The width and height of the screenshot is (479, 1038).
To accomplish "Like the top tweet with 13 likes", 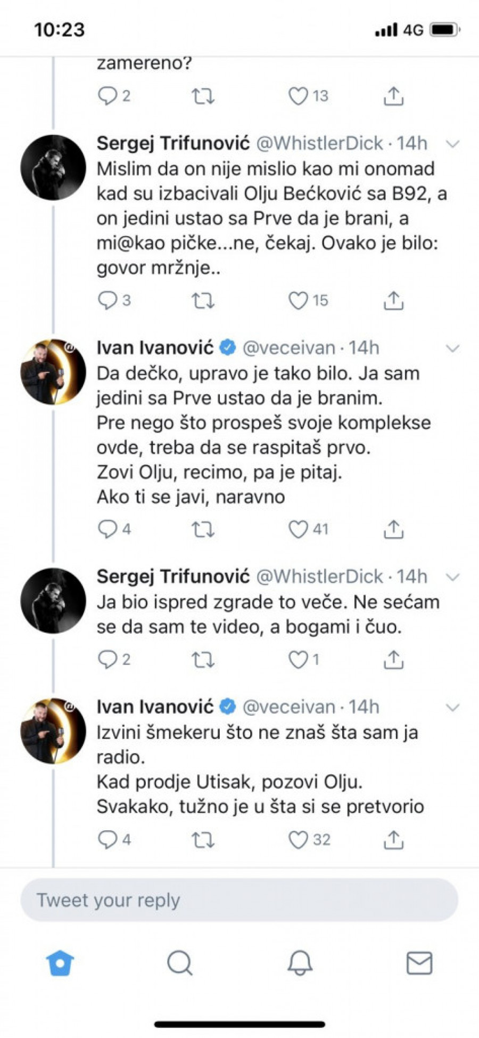I will [298, 96].
